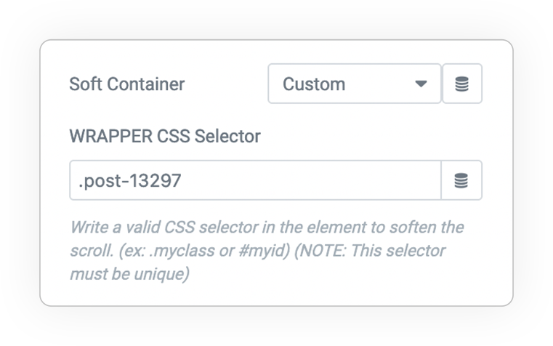Click the help text about valid CSS selector
The image size is (553, 346).
click(x=267, y=251)
